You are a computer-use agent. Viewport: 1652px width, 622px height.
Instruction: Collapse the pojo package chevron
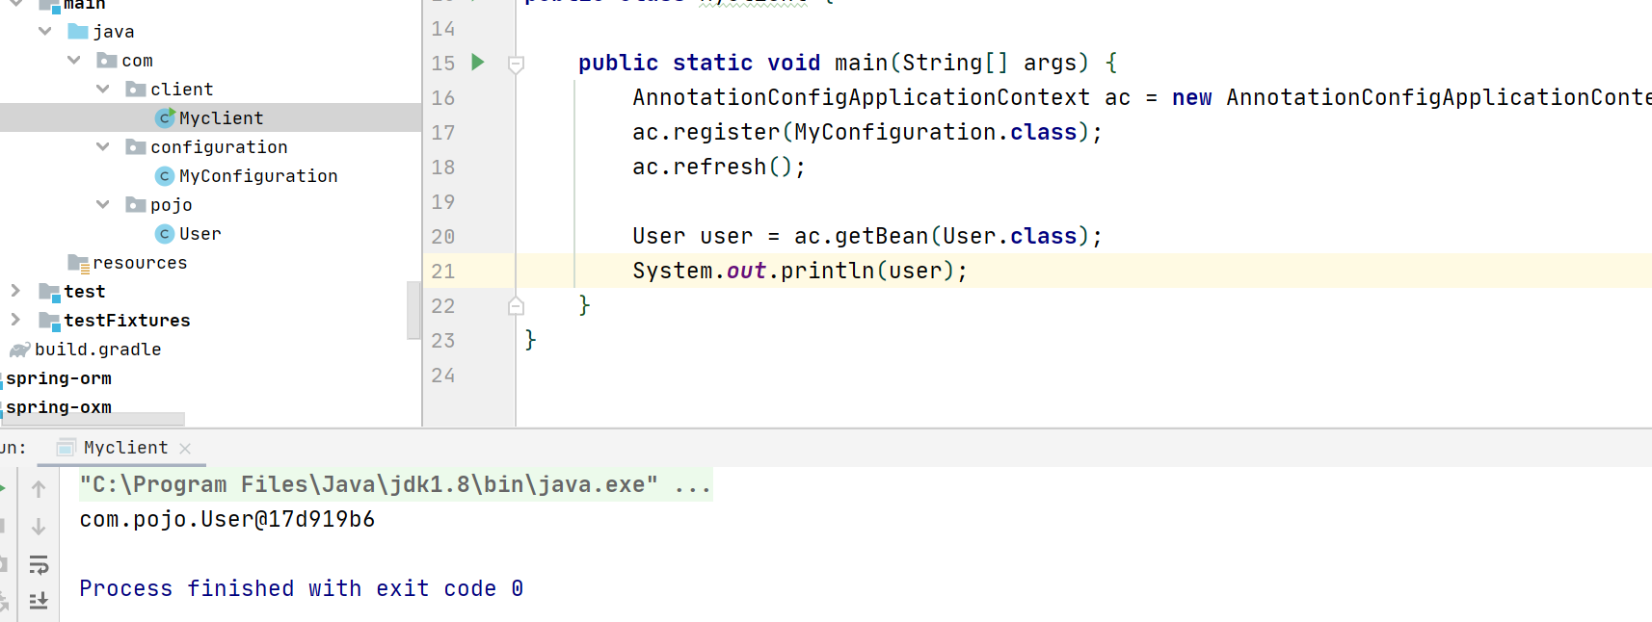point(103,204)
